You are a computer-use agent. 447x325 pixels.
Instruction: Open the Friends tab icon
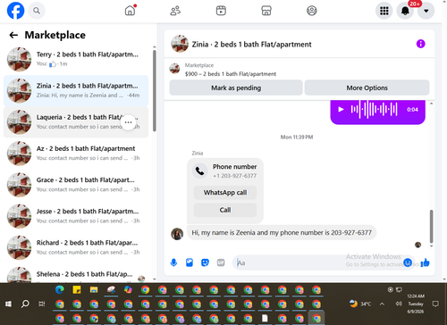click(175, 11)
